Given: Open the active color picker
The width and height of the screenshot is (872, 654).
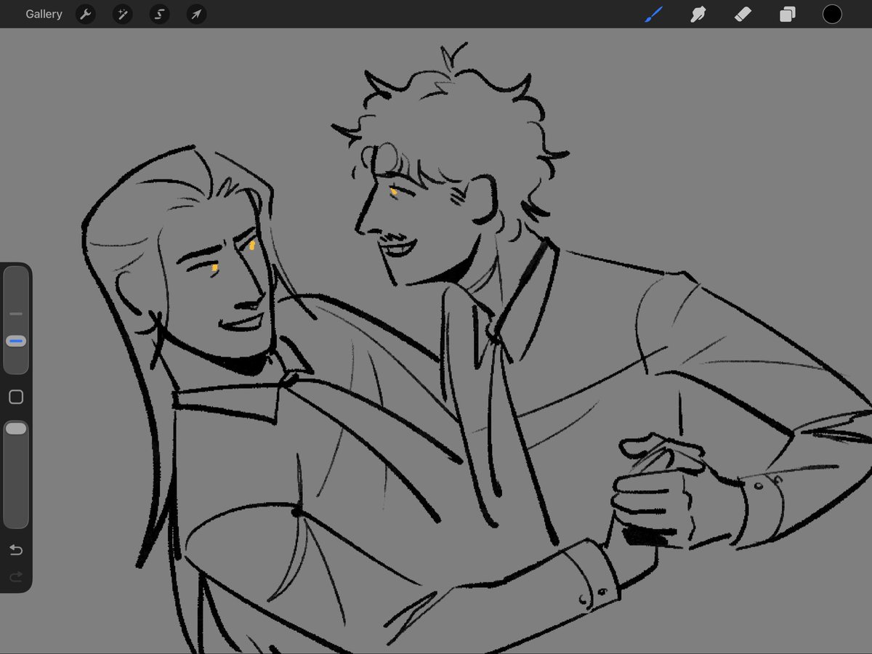Looking at the screenshot, I should 832,14.
